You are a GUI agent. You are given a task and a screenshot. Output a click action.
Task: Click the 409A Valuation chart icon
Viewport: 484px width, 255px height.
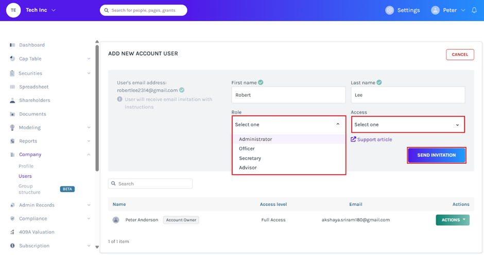pyautogui.click(x=12, y=232)
